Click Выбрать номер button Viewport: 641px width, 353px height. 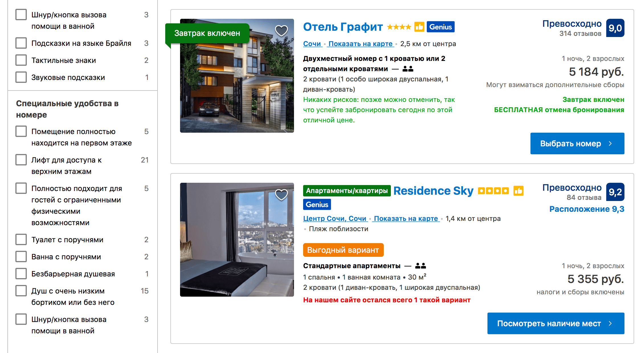tap(577, 143)
